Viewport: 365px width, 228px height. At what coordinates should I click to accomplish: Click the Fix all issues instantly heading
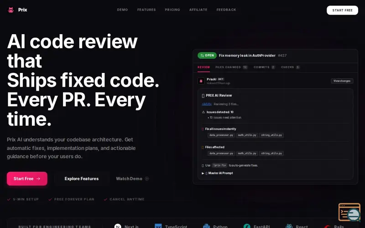(220, 129)
